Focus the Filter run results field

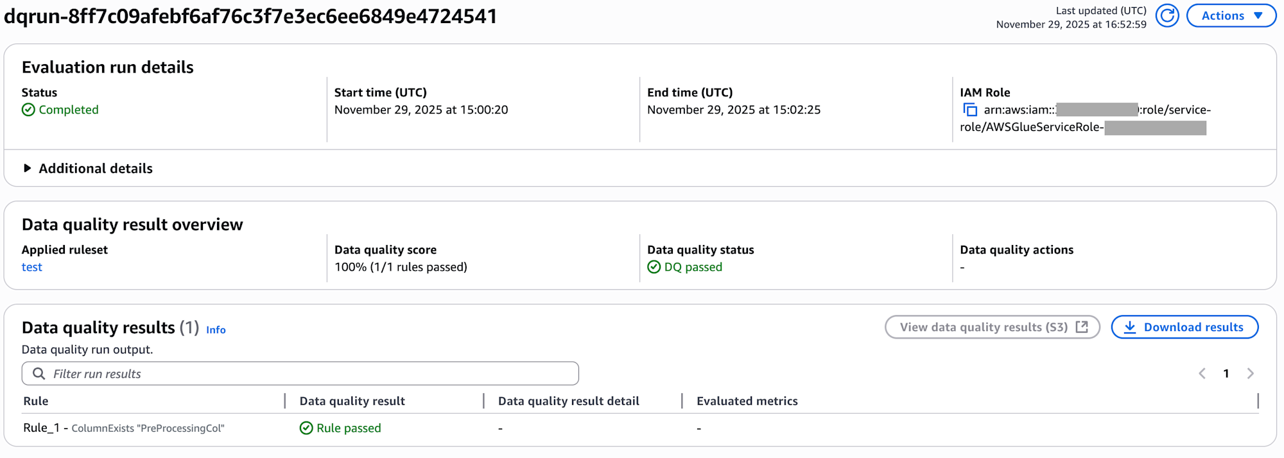point(308,373)
